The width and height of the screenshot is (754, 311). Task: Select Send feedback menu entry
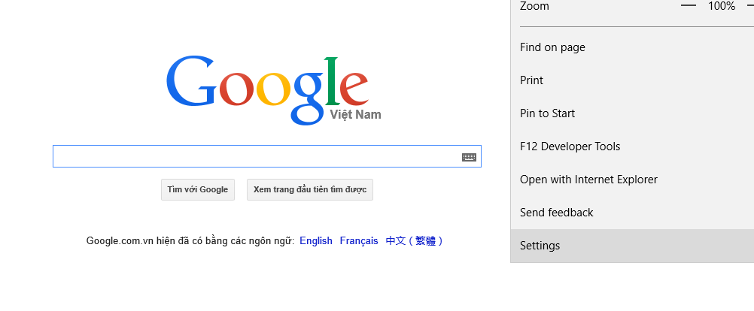coord(632,213)
